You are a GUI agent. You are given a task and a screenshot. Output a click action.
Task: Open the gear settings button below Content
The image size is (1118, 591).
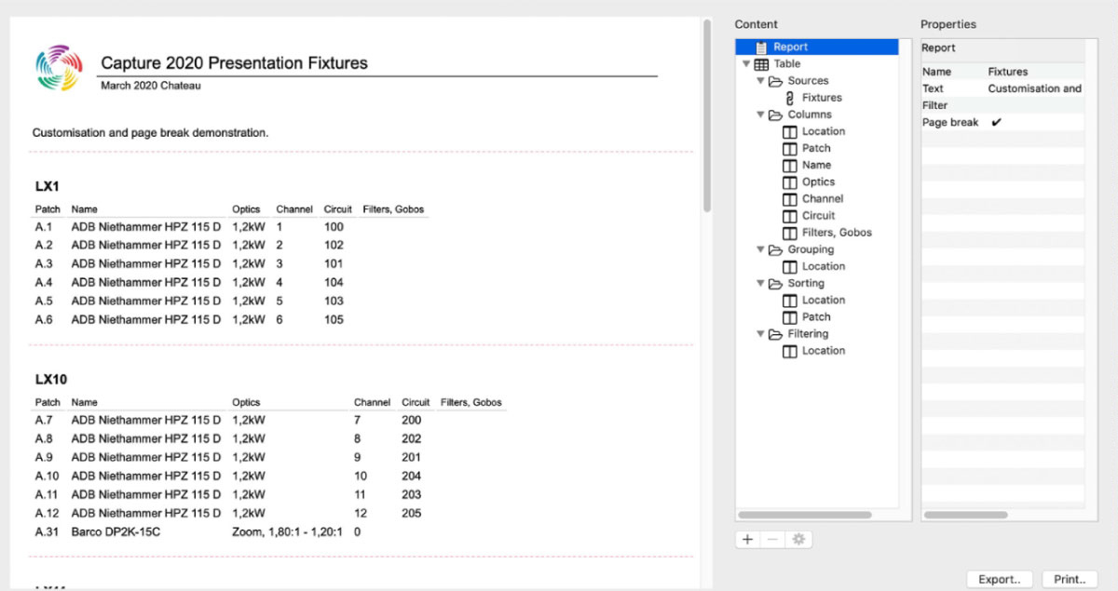click(798, 540)
